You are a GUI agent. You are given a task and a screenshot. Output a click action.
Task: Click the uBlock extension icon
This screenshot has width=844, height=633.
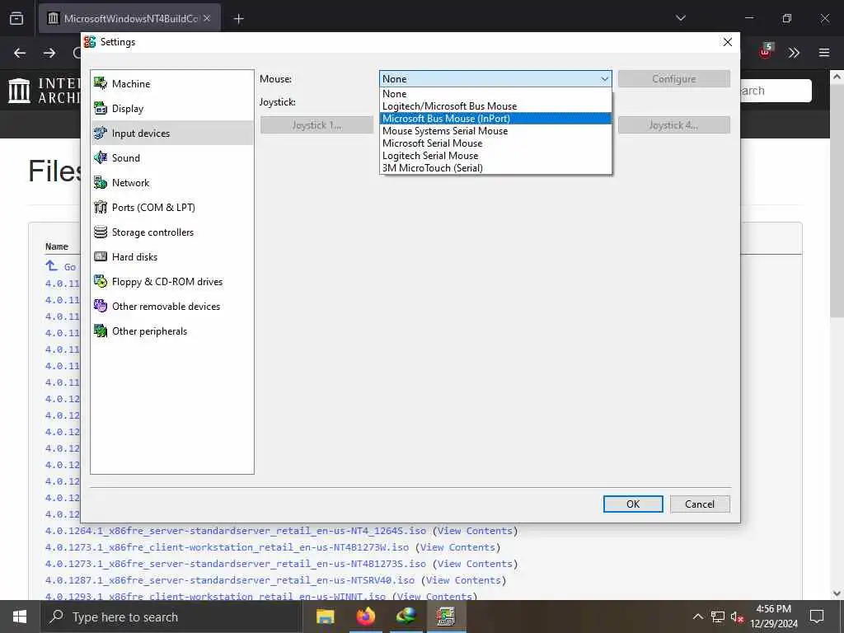(766, 51)
